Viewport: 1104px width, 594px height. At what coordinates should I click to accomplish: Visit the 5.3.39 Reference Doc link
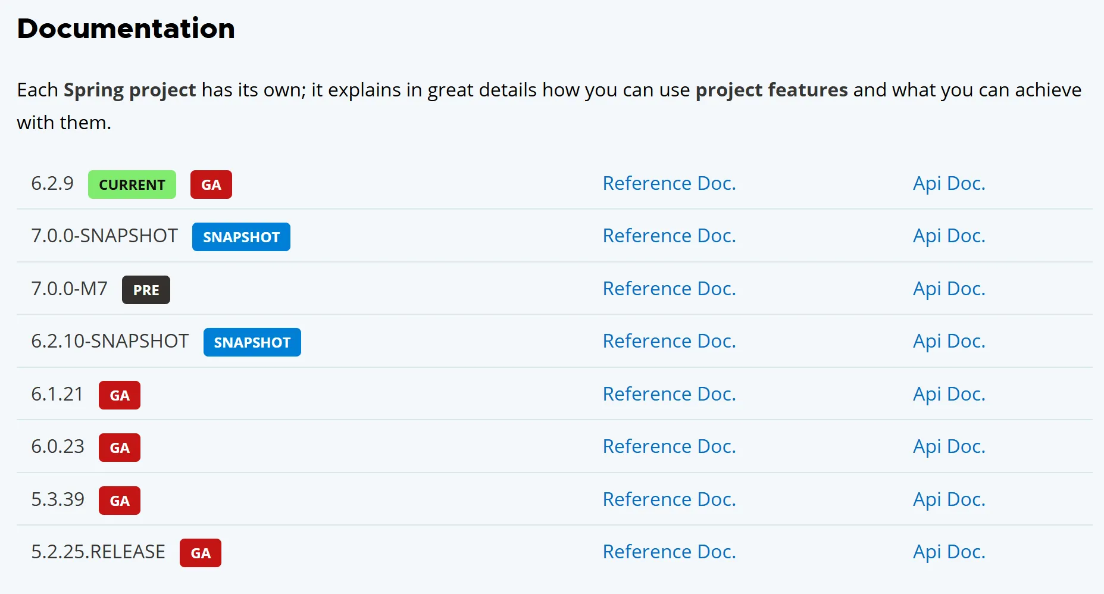669,499
